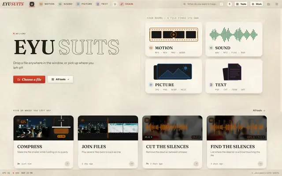Click the arrow button on Join Files card
The height and width of the screenshot is (176, 282).
(x=132, y=164)
